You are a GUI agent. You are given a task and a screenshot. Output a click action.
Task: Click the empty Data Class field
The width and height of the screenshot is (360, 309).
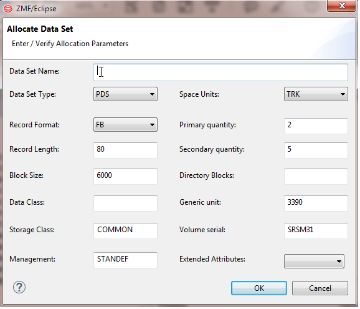[x=126, y=204]
